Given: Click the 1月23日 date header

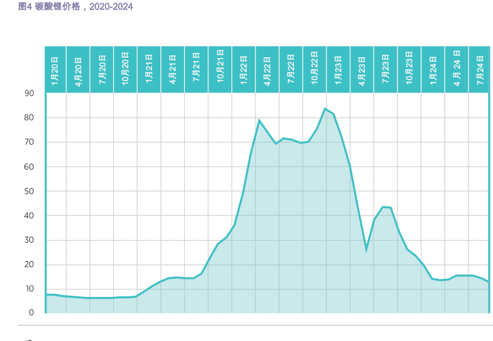Looking at the screenshot, I should [x=338, y=69].
